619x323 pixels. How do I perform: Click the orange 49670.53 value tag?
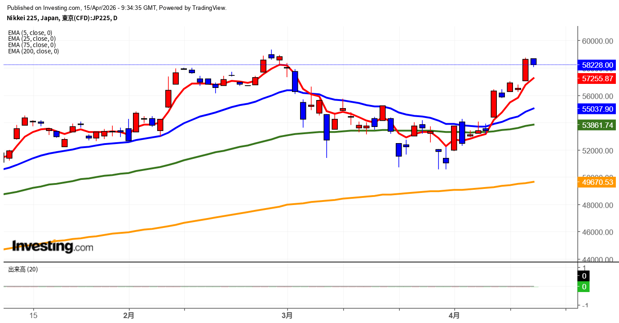click(x=597, y=182)
